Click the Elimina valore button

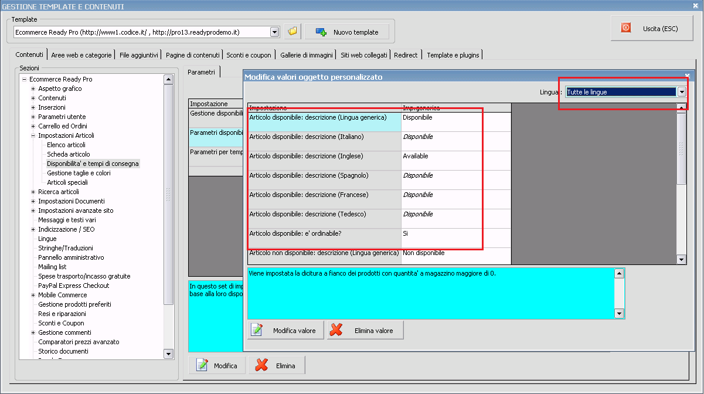(365, 331)
